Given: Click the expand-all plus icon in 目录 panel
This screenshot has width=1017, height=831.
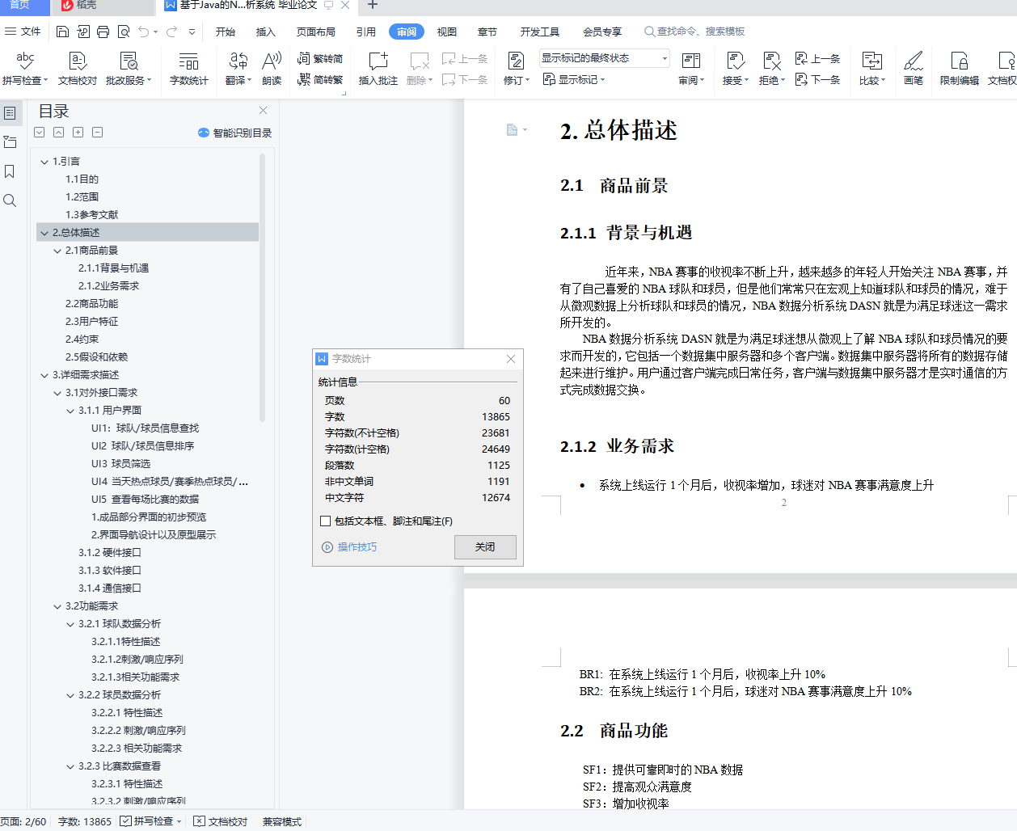Looking at the screenshot, I should [78, 132].
